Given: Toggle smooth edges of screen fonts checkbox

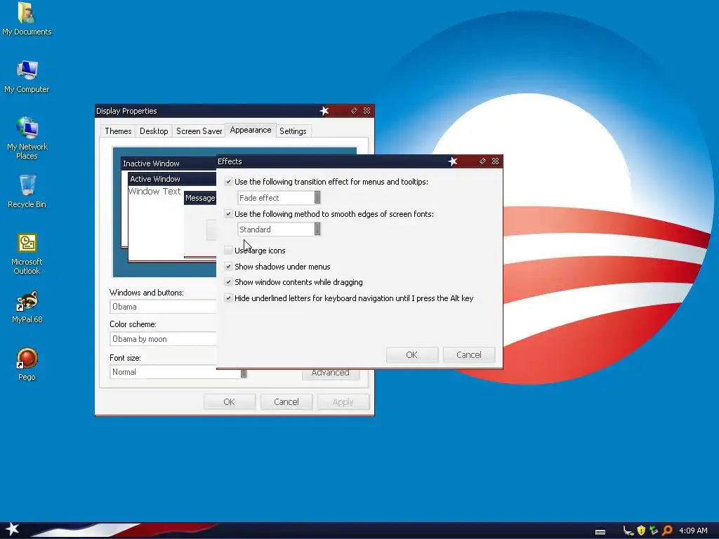Looking at the screenshot, I should (x=228, y=213).
